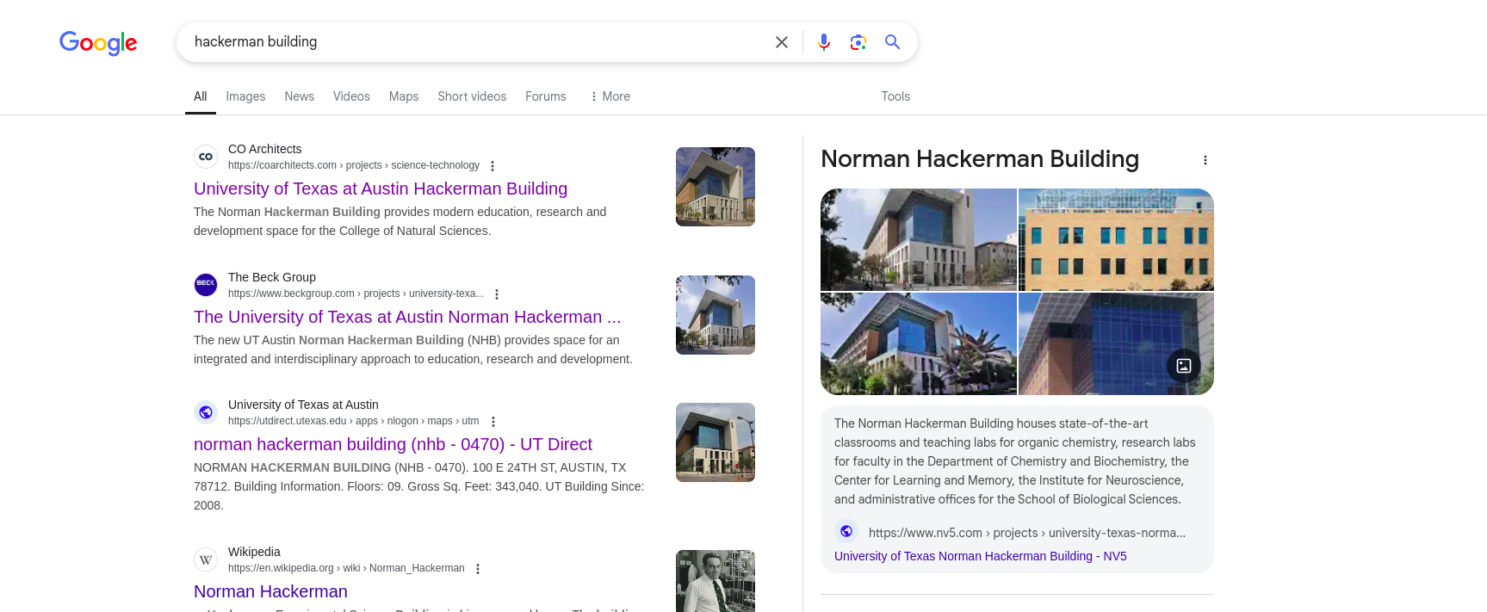Open three-dot menu for CO Architects result

pos(493,166)
